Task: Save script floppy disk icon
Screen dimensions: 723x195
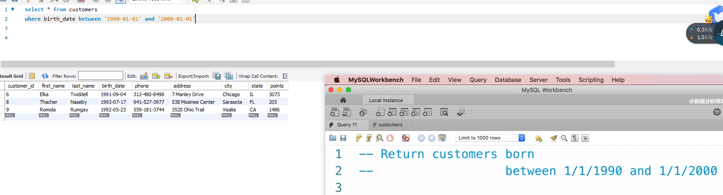Action: coord(343,138)
